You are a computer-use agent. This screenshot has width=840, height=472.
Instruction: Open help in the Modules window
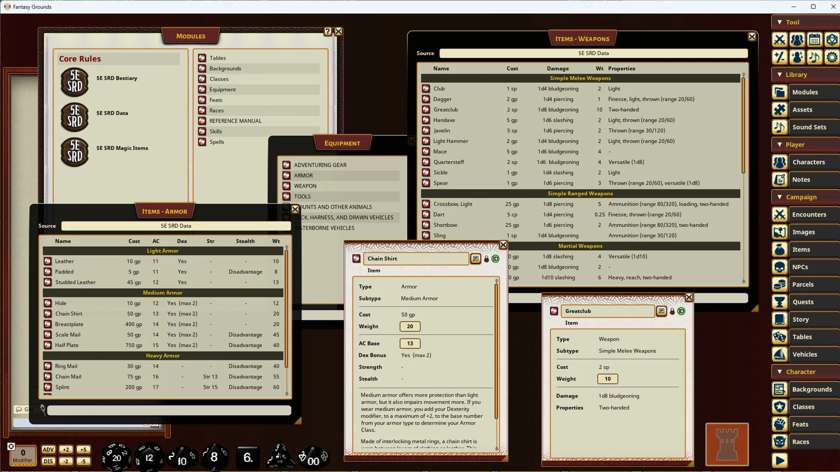pyautogui.click(x=328, y=31)
